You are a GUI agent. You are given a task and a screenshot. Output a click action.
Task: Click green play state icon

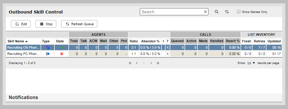[62, 47]
